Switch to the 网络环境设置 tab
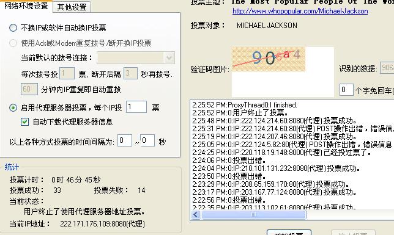This screenshot has width=394, height=235. (x=26, y=5)
